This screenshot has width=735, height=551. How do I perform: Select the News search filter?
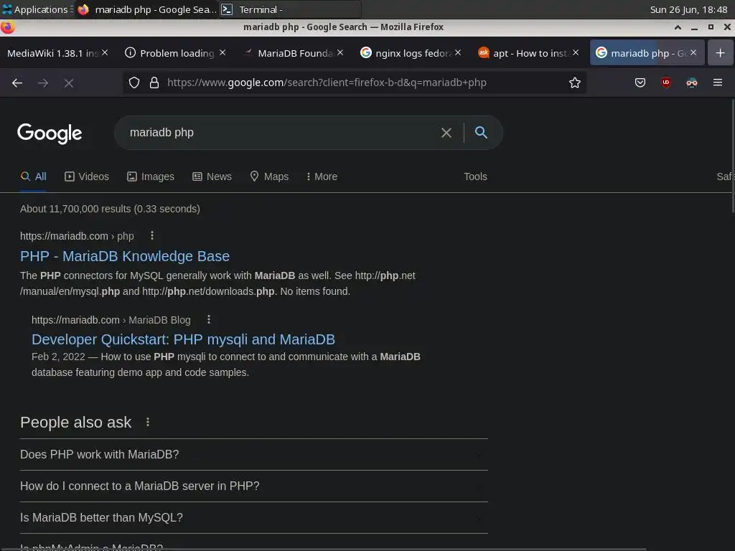click(212, 176)
